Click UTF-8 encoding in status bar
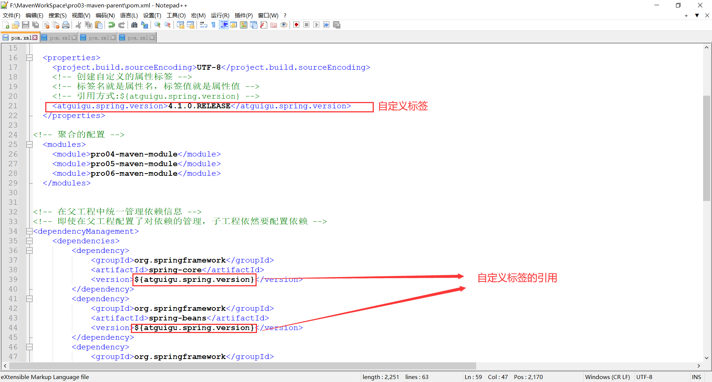The image size is (712, 382). tap(644, 377)
